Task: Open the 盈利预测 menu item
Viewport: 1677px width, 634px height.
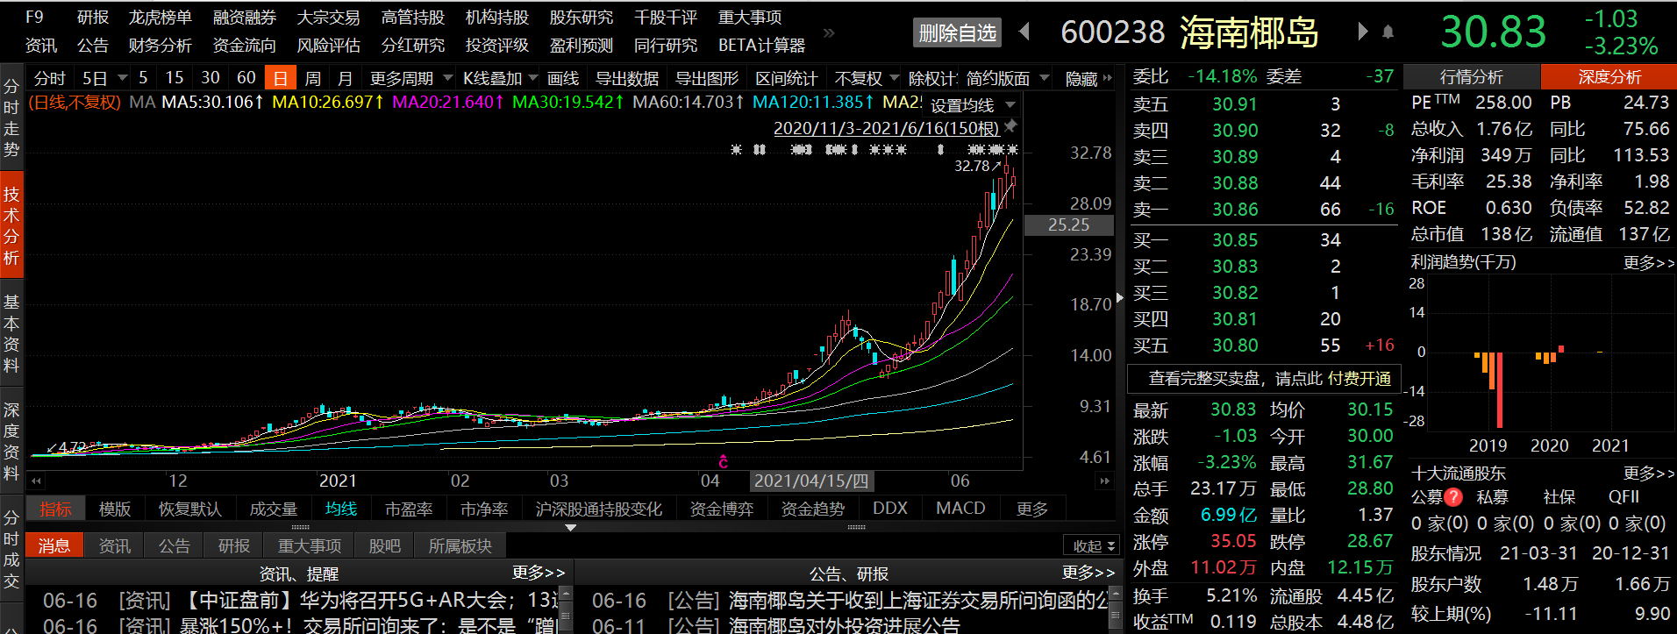Action: point(582,46)
